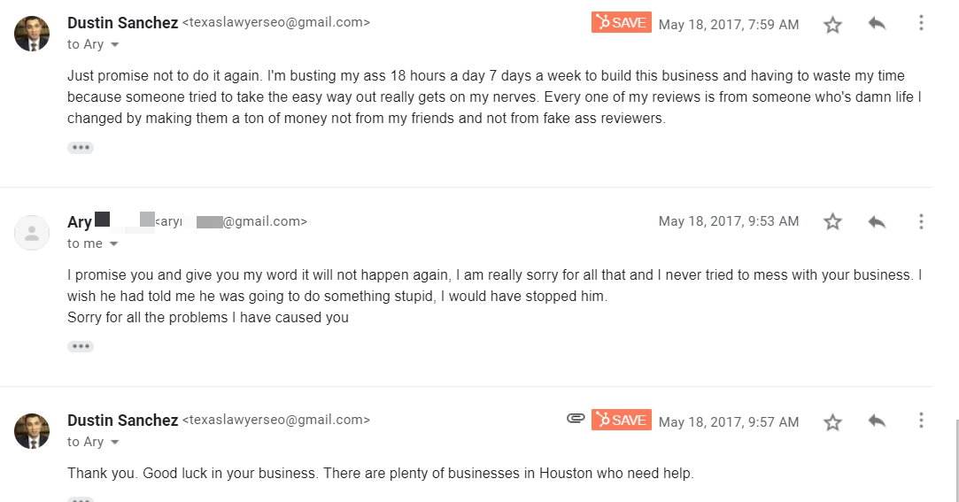Image resolution: width=959 pixels, height=502 pixels.
Task: Open more options for 9:53 AM email
Action: (x=921, y=221)
